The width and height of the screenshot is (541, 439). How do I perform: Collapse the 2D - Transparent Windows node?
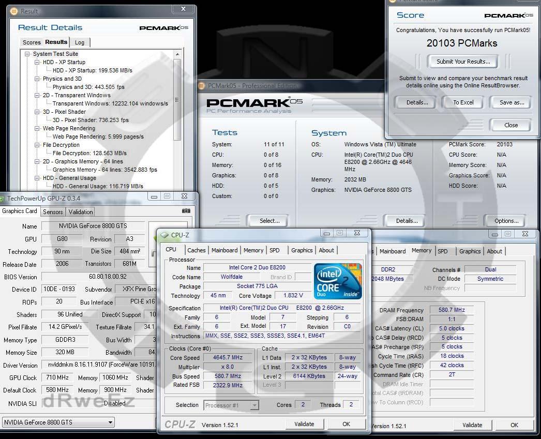coord(37,95)
